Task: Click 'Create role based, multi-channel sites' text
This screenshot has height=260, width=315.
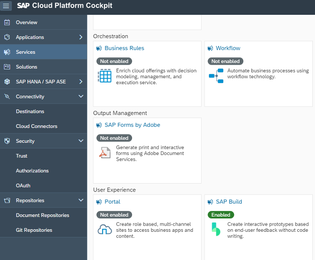Action: coord(154,230)
